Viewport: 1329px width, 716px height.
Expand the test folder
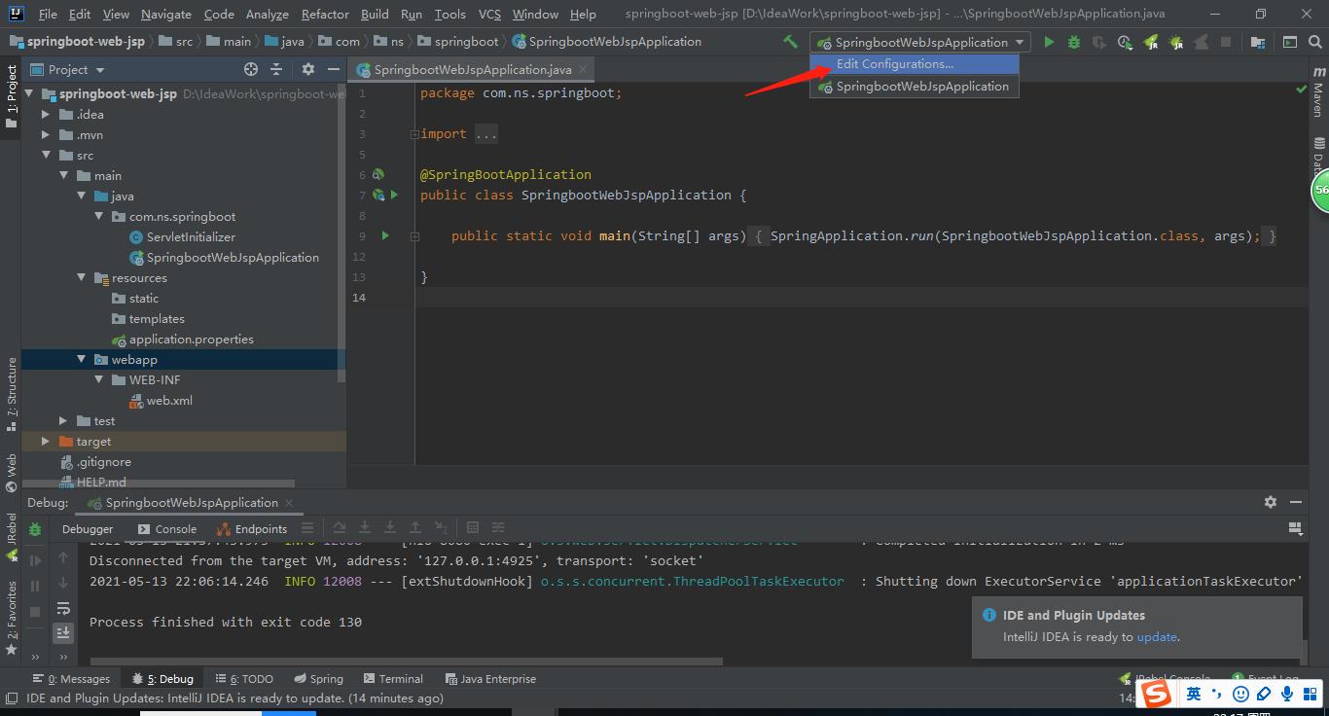point(63,420)
